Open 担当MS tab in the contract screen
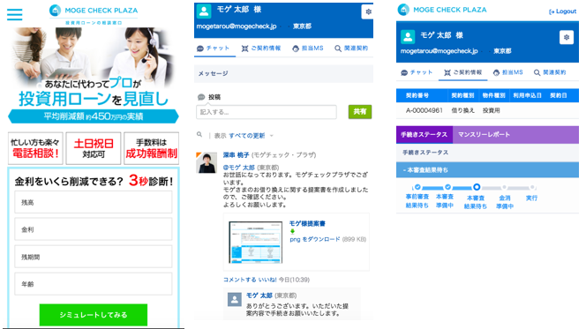Screen dimensions: 586x329 pos(507,72)
